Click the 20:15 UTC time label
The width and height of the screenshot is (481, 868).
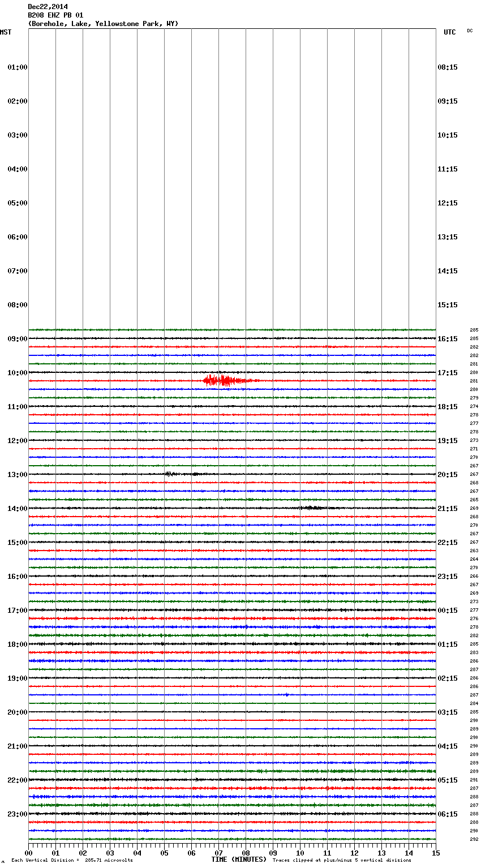[448, 475]
